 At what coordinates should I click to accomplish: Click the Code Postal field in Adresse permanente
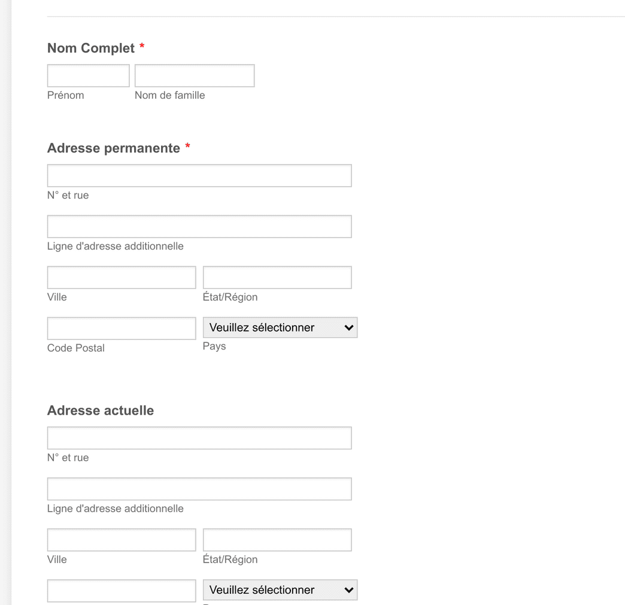(x=121, y=329)
